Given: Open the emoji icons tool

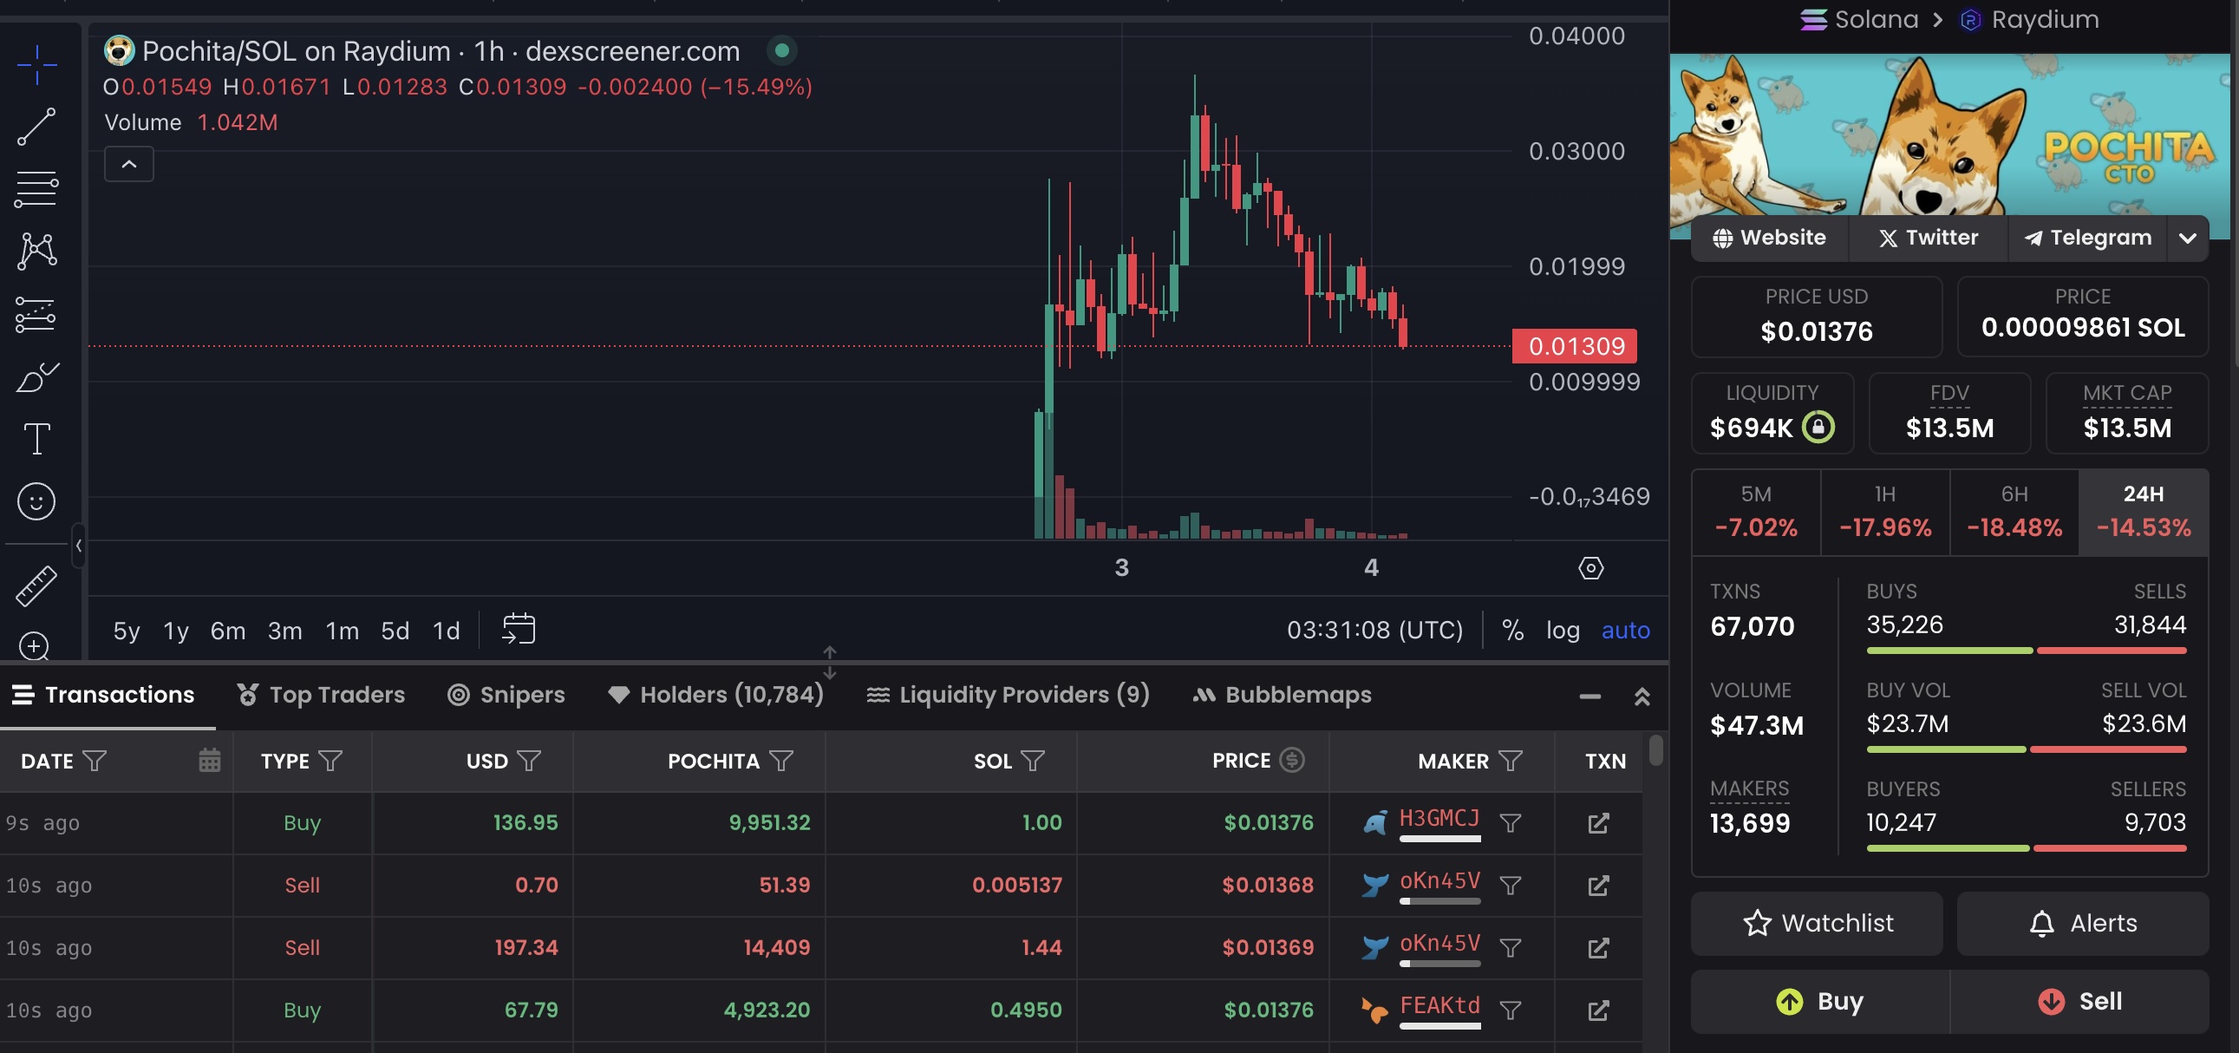Looking at the screenshot, I should tap(36, 501).
